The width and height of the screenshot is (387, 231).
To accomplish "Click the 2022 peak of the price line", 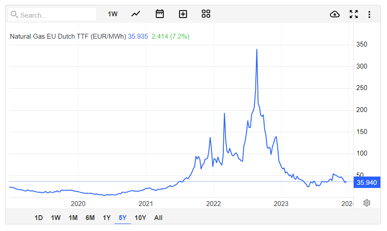I will pyautogui.click(x=257, y=50).
